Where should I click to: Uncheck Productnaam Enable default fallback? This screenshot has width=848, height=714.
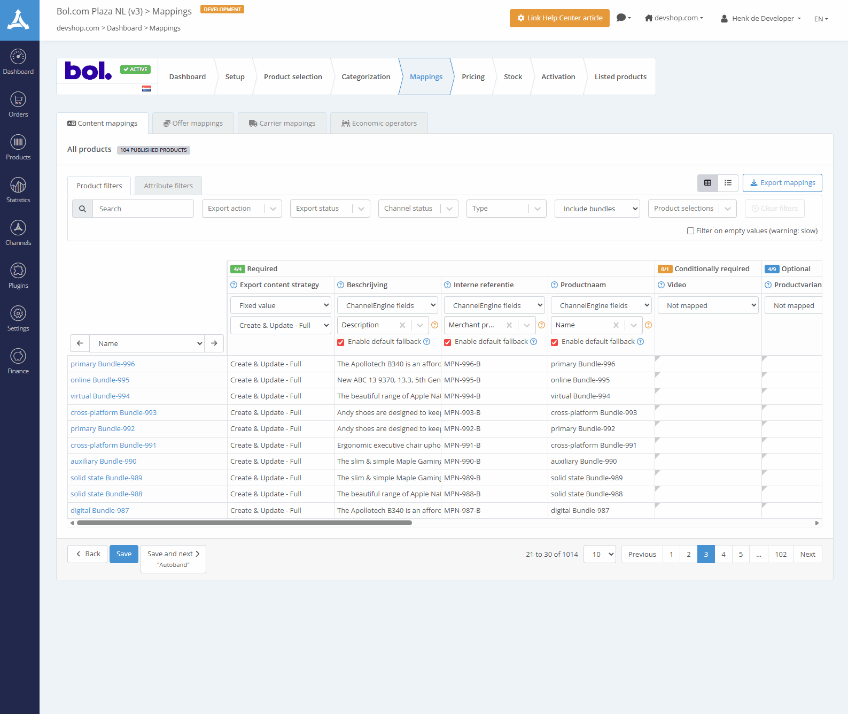point(555,342)
